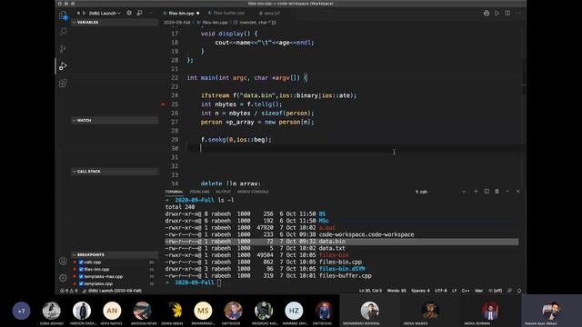The image size is (582, 327).
Task: Open the Source Control view
Action: [x=63, y=49]
